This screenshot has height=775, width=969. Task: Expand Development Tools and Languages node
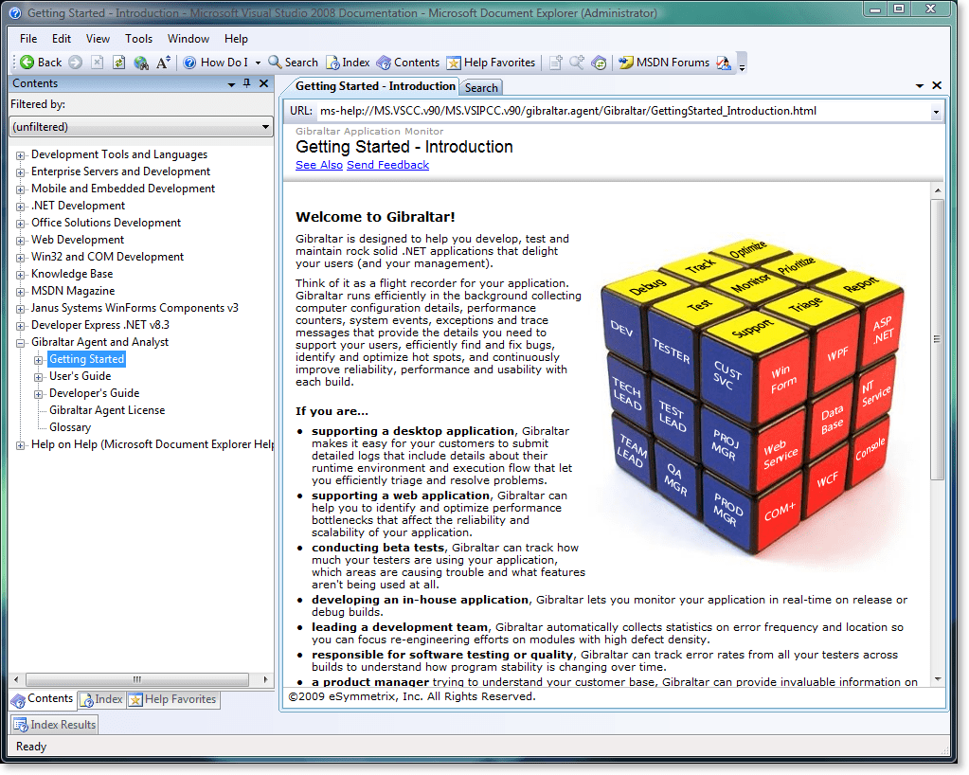point(21,155)
